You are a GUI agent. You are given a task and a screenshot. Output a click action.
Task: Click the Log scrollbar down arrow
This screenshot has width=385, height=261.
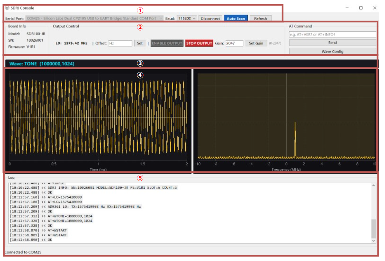pos(373,241)
